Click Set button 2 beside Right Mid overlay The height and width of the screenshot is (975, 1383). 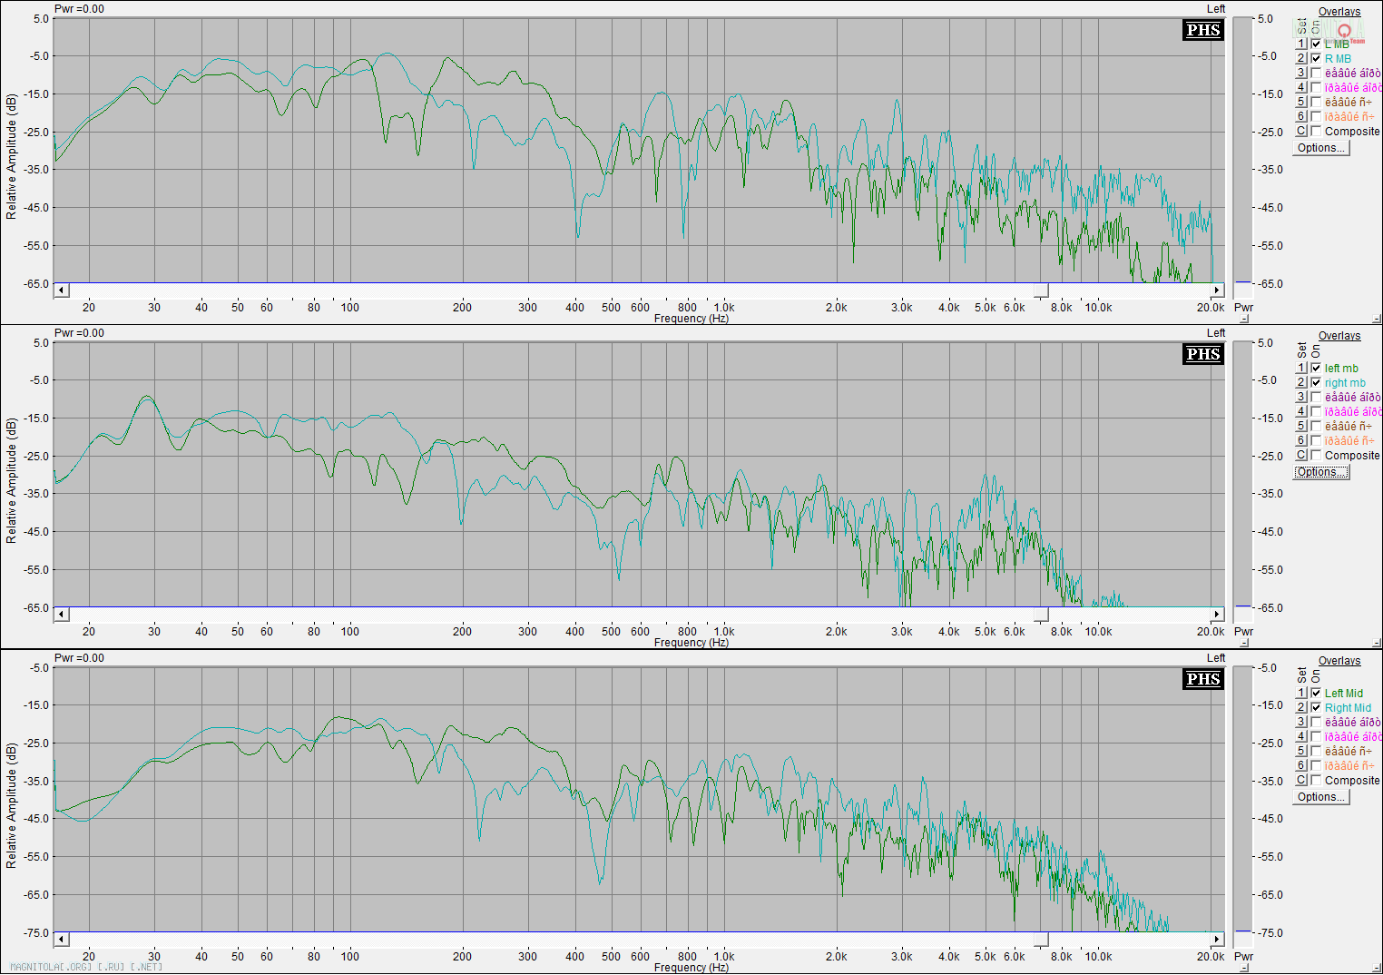pos(1301,707)
